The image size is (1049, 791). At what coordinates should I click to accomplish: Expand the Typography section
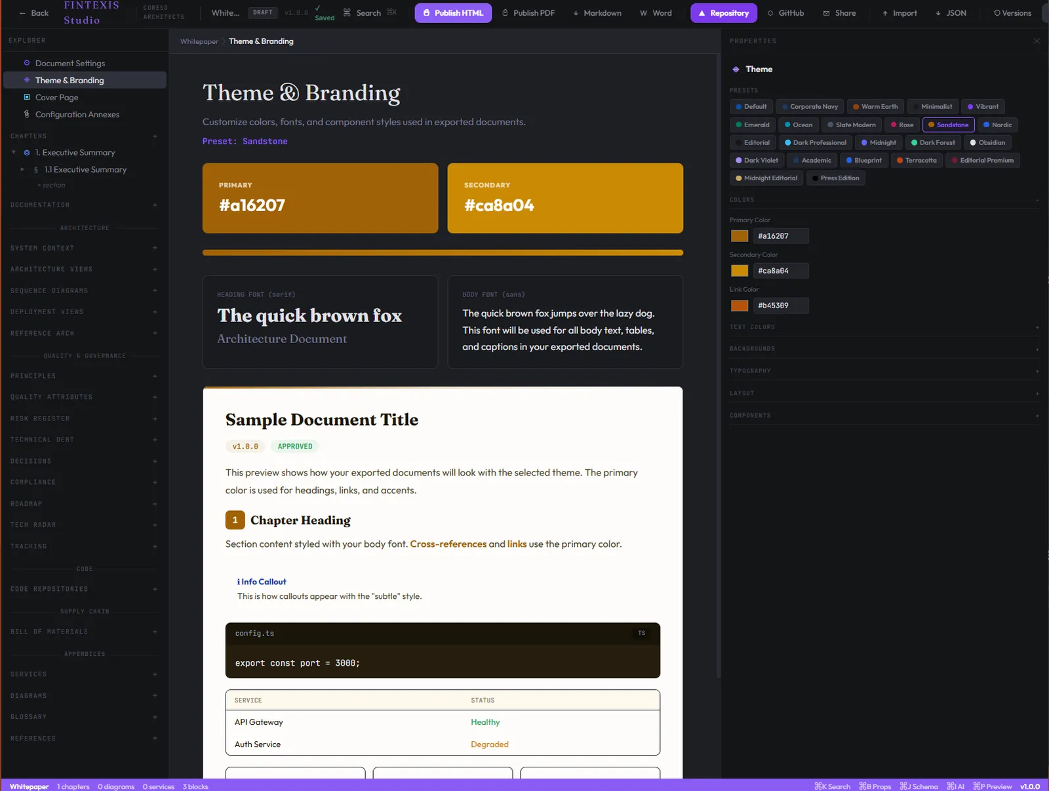884,371
